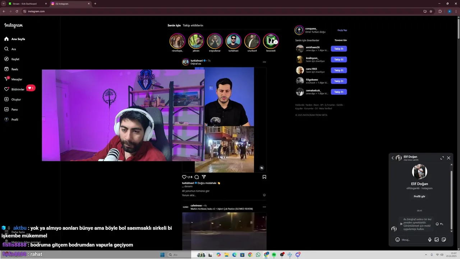
Task: Open the Chrome three-dot menu
Action: coord(456,11)
